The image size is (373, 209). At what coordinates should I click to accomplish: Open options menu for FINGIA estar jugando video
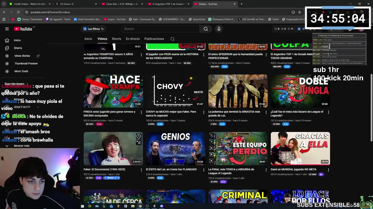(x=141, y=112)
